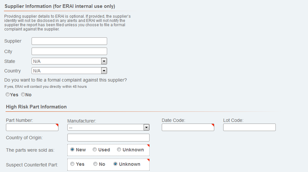The width and height of the screenshot is (308, 172).
Task: Click the Date Code input field
Action: click(x=188, y=127)
